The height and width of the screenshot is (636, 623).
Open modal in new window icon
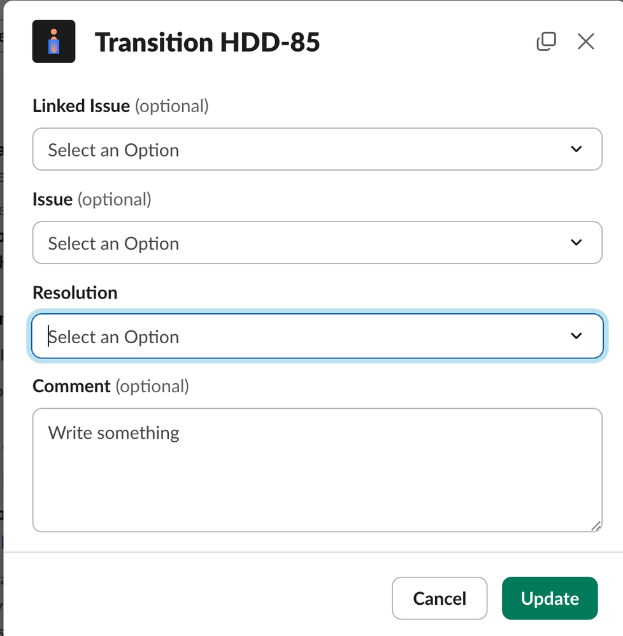tap(546, 41)
